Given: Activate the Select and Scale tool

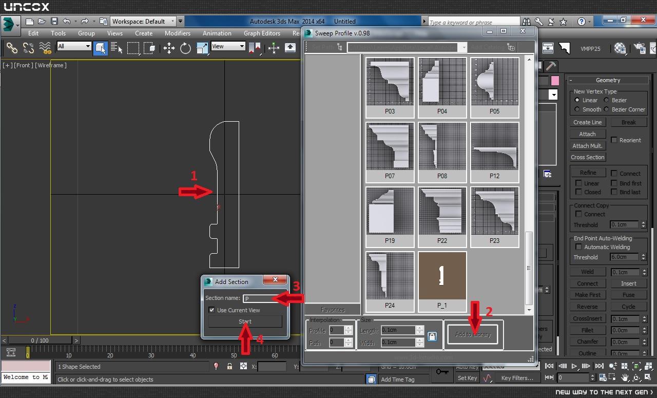Looking at the screenshot, I should pos(202,48).
